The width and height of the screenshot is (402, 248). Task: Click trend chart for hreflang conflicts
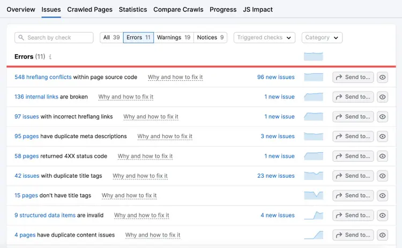(314, 77)
